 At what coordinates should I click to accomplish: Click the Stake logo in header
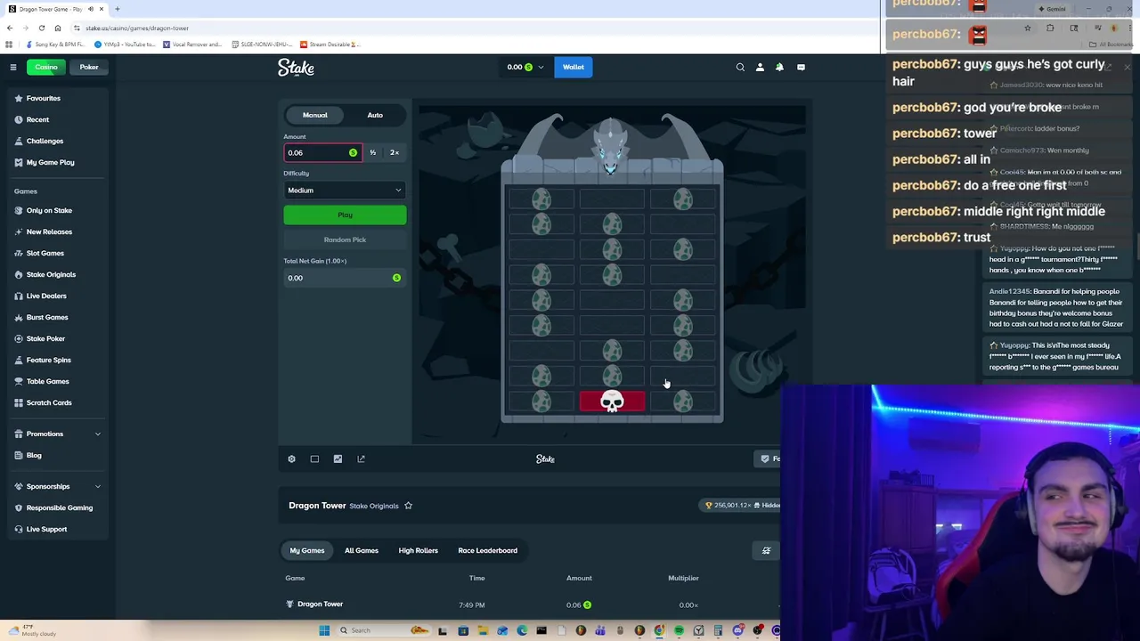tap(296, 67)
